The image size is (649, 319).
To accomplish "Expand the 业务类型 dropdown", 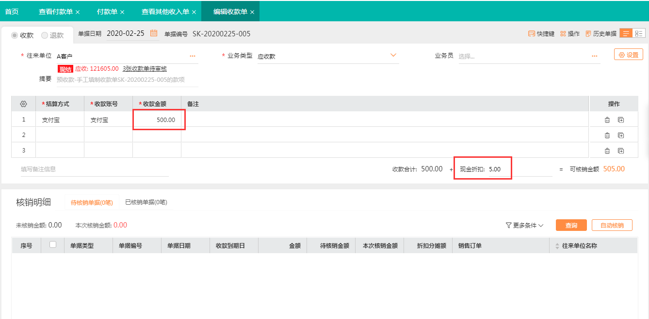I will point(393,56).
